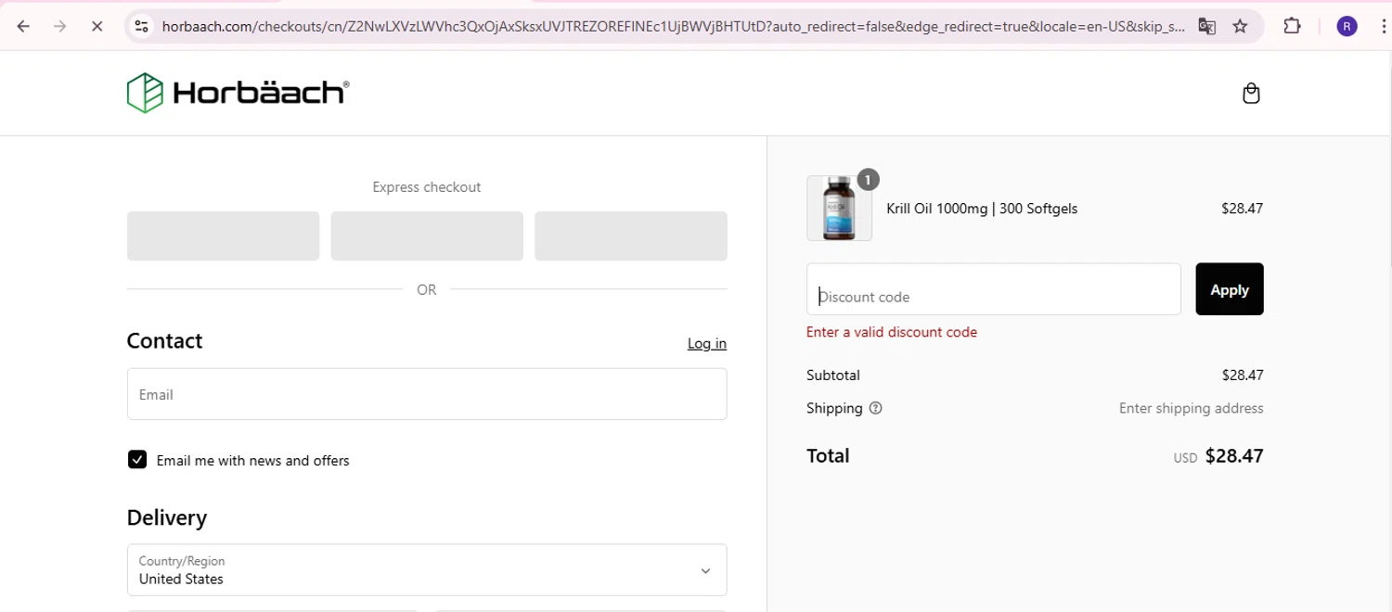Apply the discount code

1229,289
